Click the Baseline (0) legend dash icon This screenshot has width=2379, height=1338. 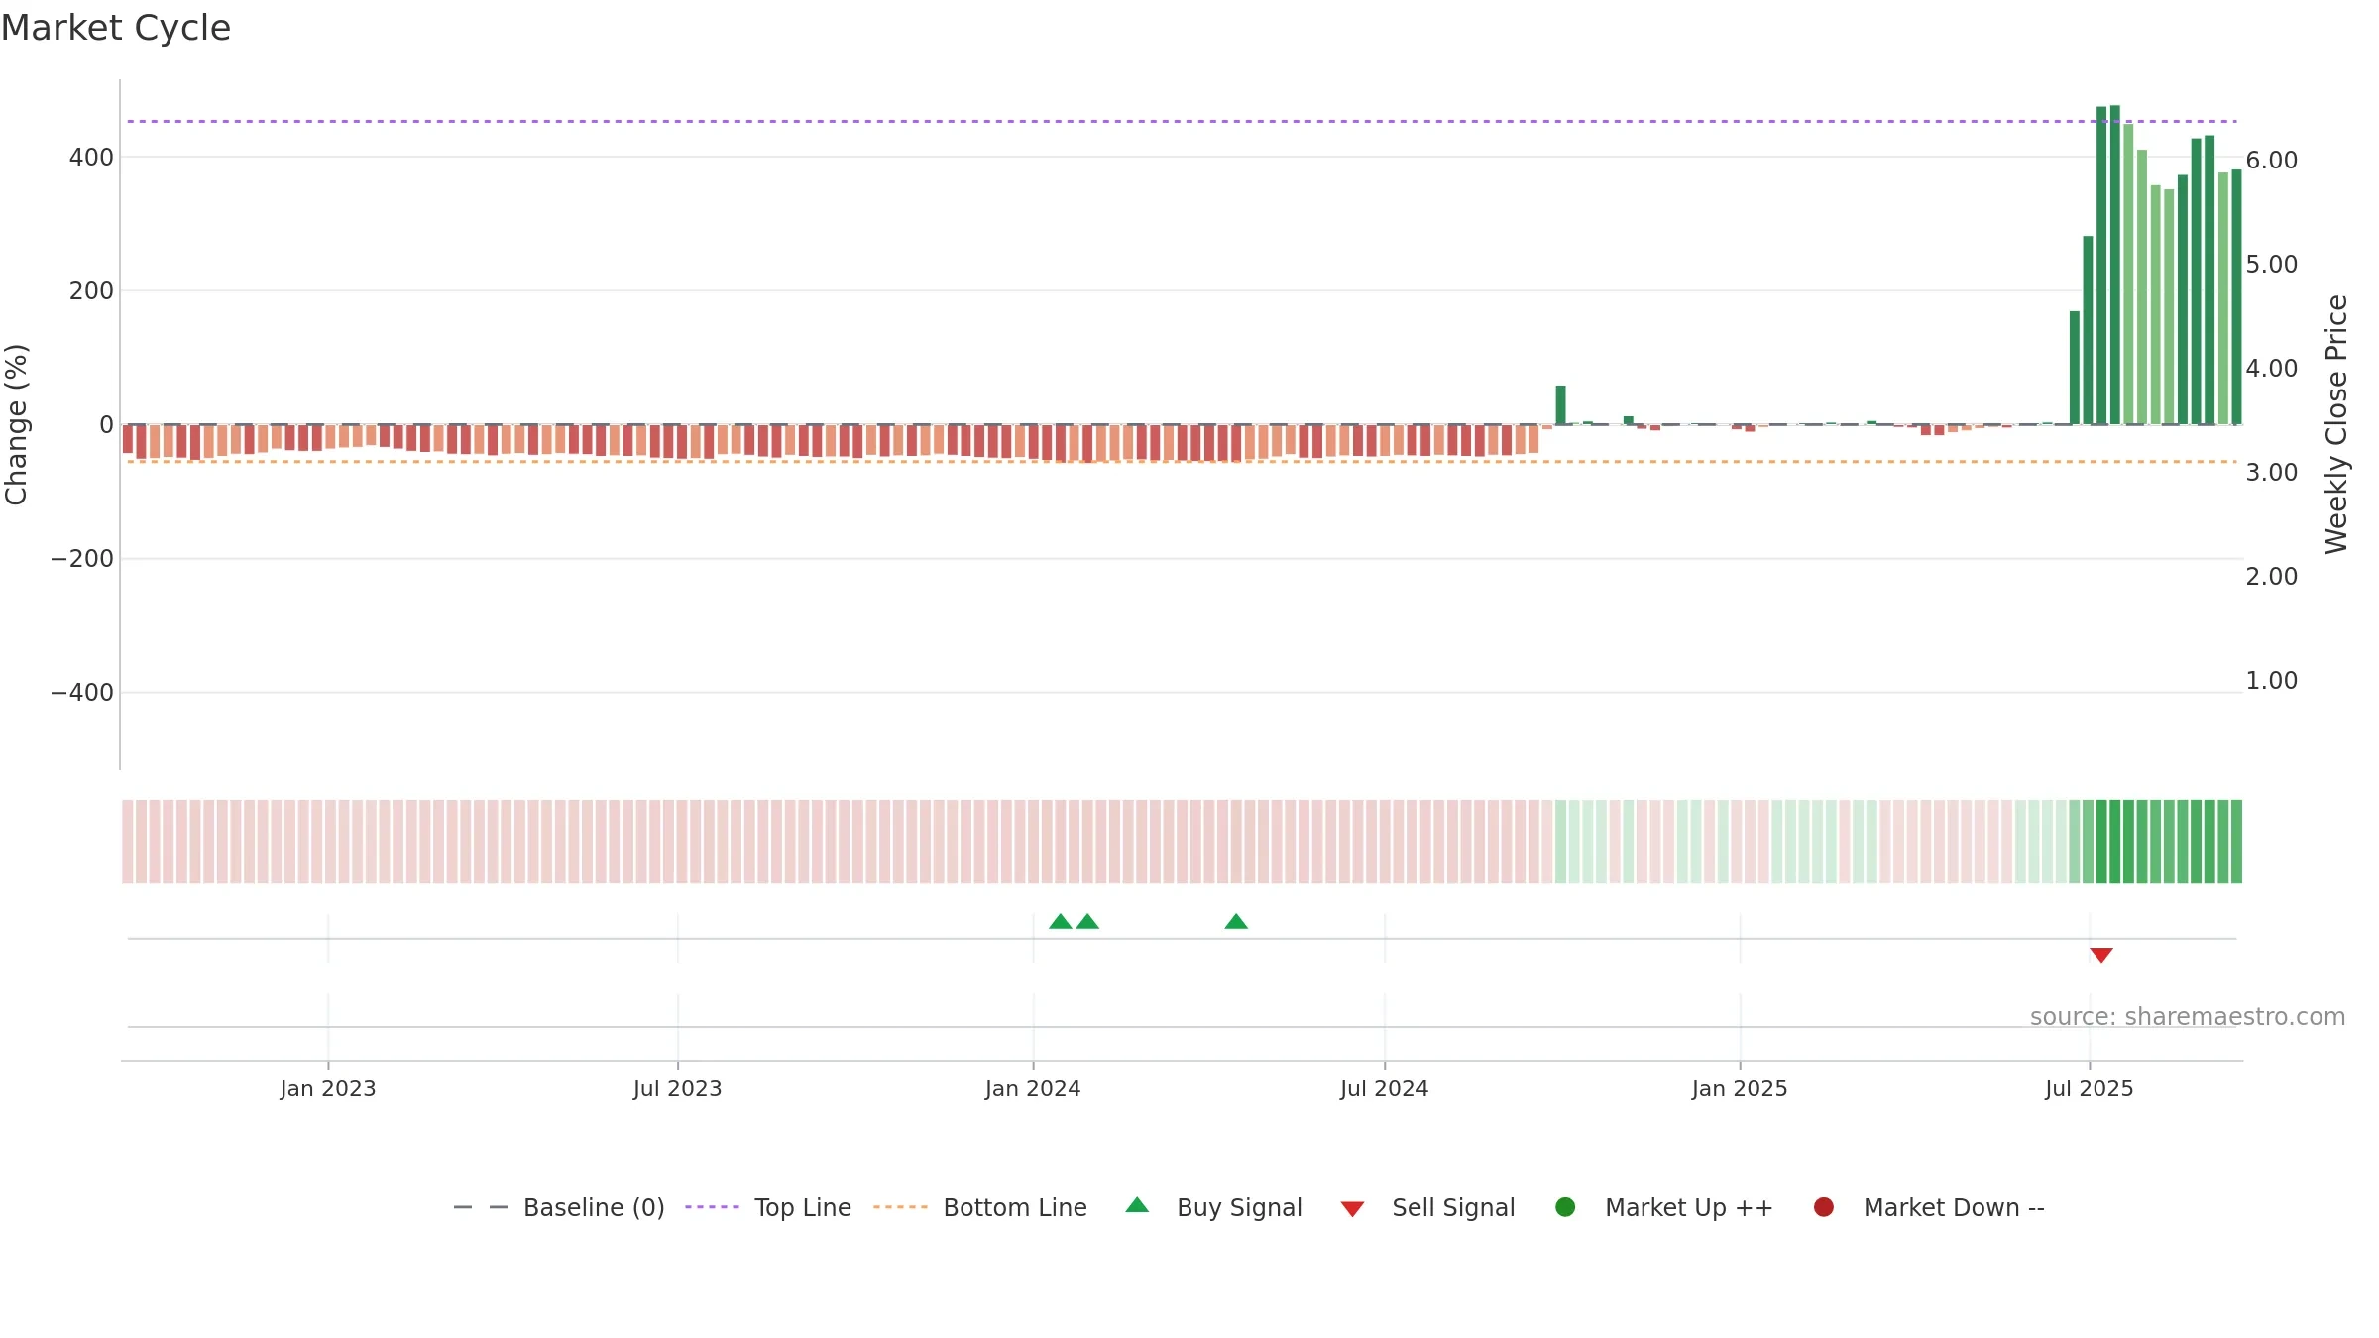[x=481, y=1207]
